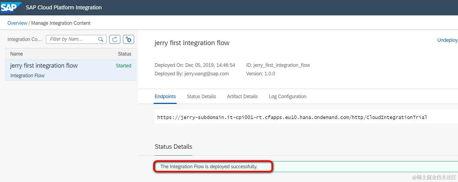Viewport: 458px width, 182px height.
Task: Open the Status Details tab
Action: (x=201, y=96)
